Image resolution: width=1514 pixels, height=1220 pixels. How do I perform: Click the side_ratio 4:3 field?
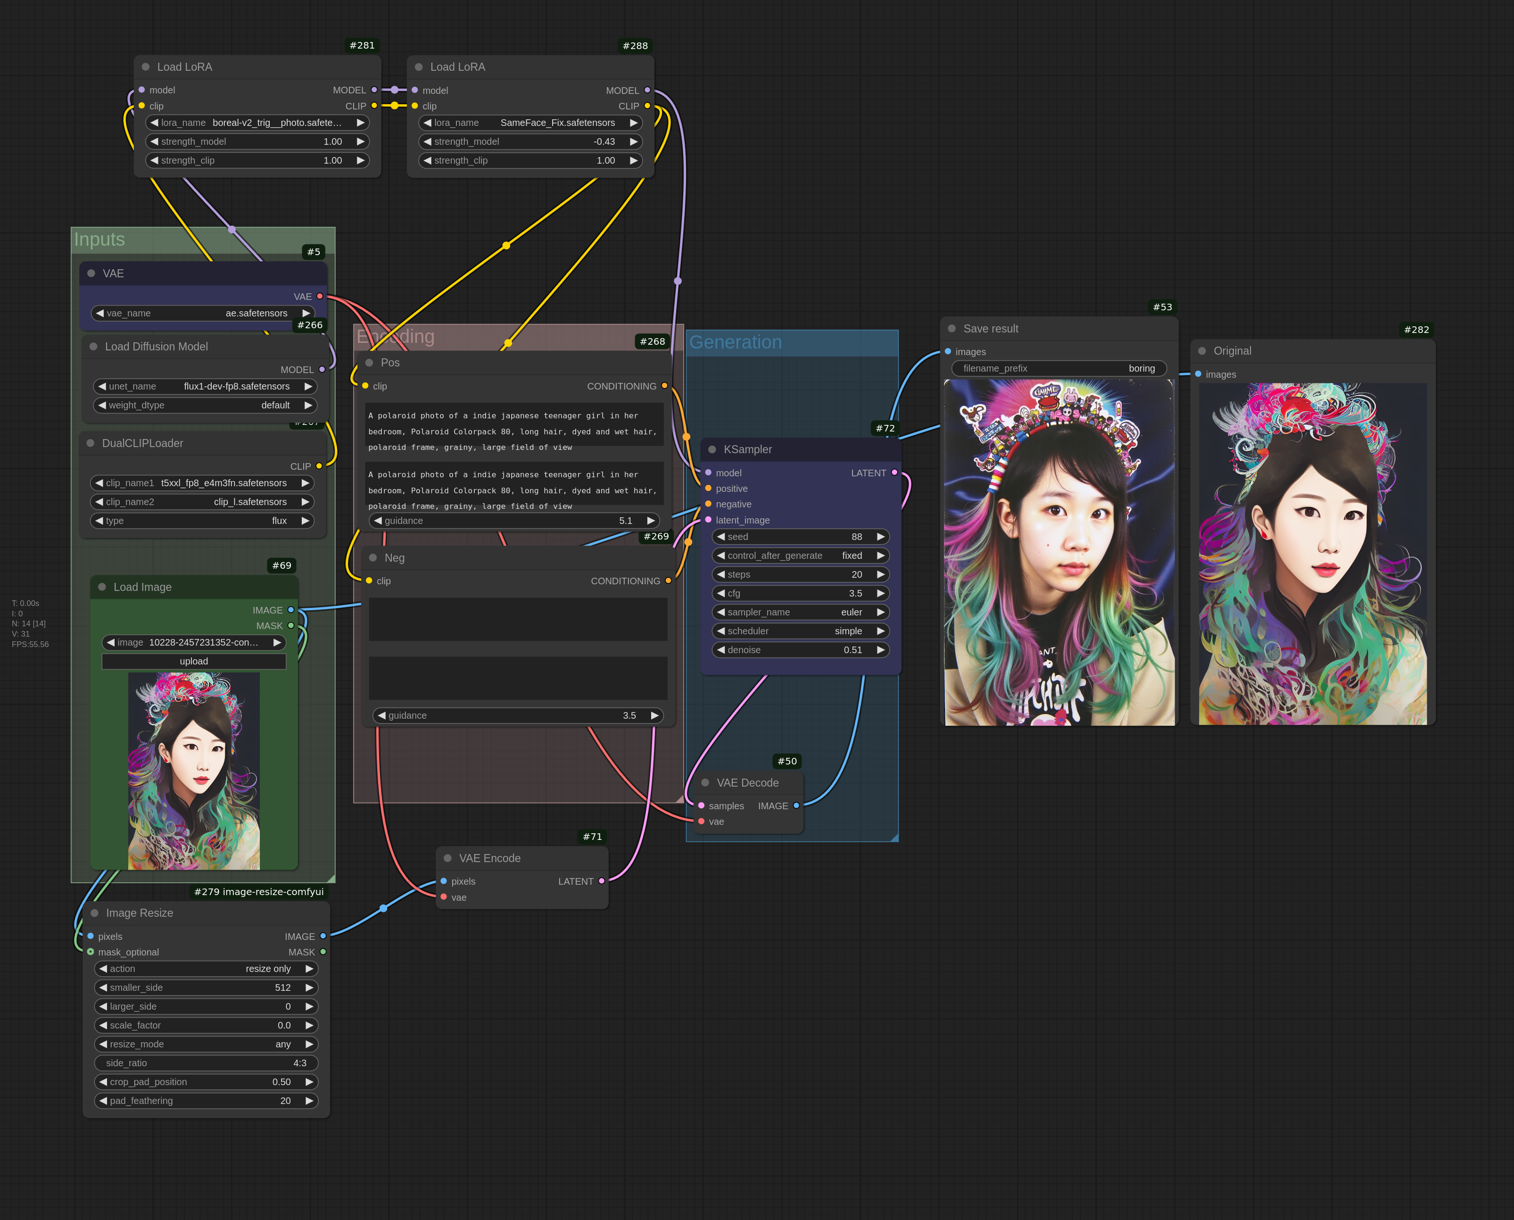click(x=206, y=1063)
